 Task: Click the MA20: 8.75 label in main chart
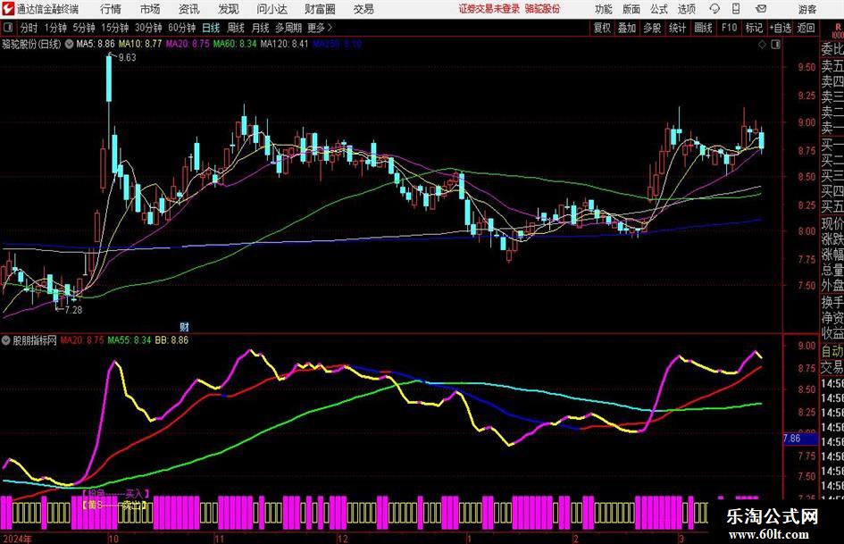[188, 44]
